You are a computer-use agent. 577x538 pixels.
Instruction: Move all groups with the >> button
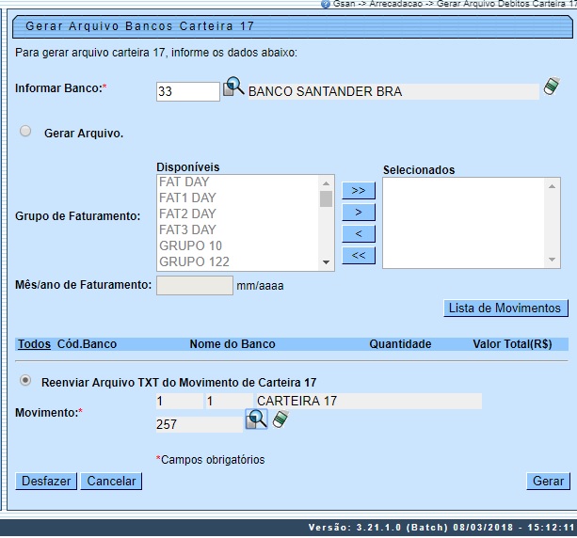[358, 190]
